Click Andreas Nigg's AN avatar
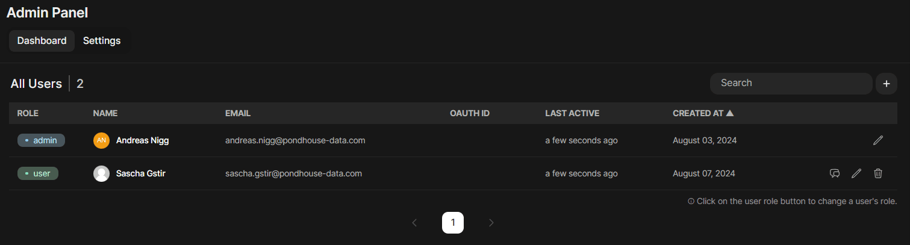 click(x=101, y=140)
